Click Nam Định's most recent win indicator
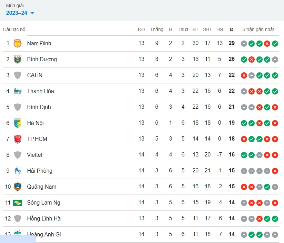Screen dimensions: 284x243 pos(275,44)
